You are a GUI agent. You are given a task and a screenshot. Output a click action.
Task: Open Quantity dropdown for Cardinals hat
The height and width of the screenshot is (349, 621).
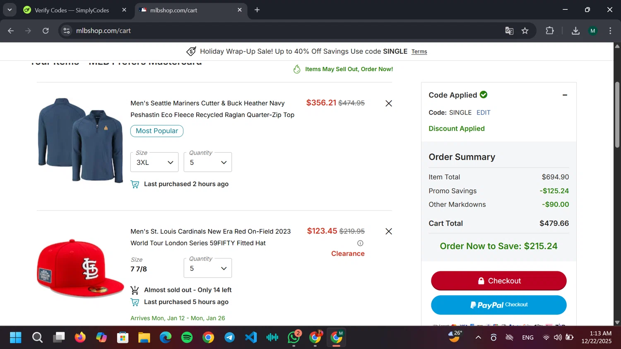[x=208, y=268]
